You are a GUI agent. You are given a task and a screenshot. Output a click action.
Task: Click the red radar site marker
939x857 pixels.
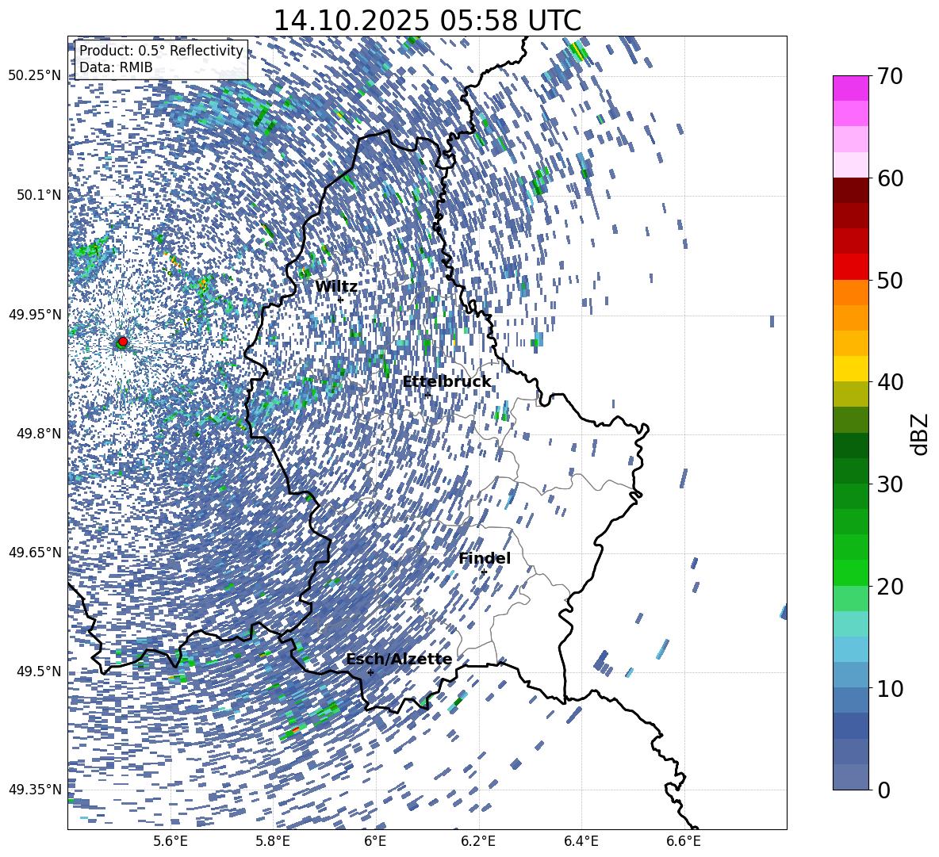(123, 341)
